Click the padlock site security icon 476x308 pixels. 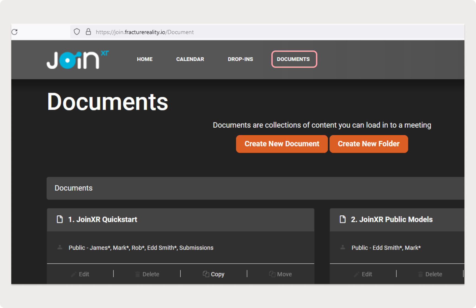[x=88, y=32]
